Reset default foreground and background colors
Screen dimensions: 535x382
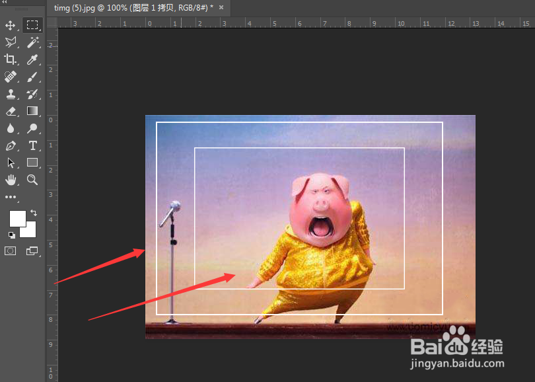click(12, 235)
